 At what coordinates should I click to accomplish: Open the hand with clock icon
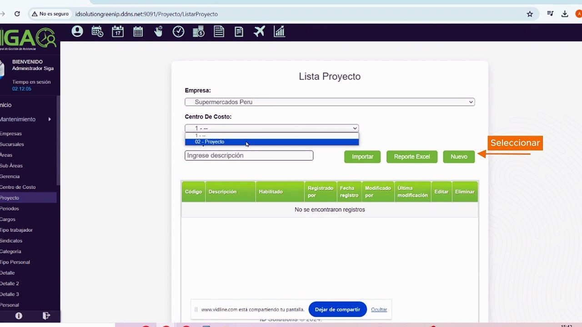(x=158, y=31)
